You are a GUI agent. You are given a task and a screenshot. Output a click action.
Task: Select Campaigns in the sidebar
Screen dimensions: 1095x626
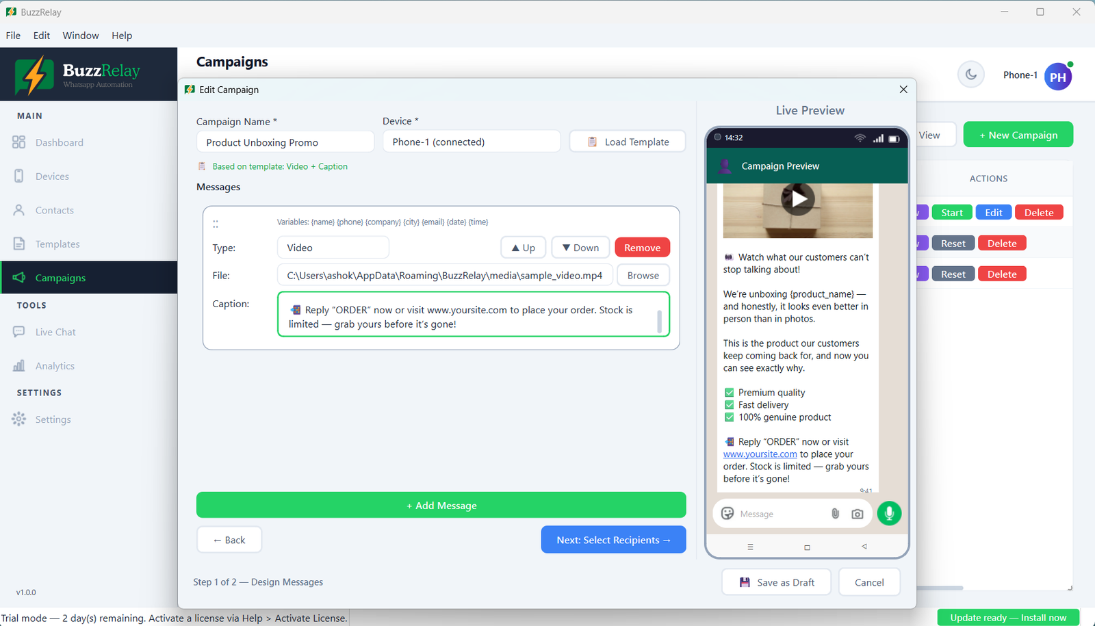(x=88, y=278)
